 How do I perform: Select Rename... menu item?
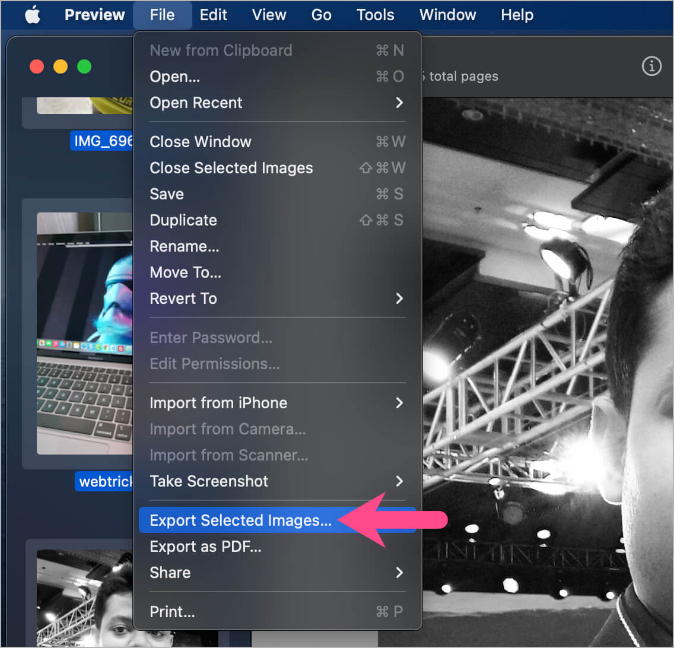(x=277, y=246)
